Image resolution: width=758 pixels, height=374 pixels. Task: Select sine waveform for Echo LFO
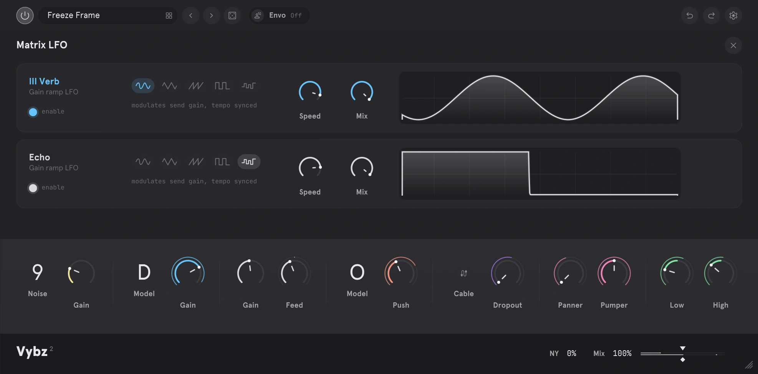click(x=143, y=161)
